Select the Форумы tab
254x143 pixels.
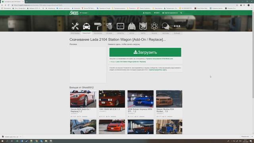[x=165, y=33]
